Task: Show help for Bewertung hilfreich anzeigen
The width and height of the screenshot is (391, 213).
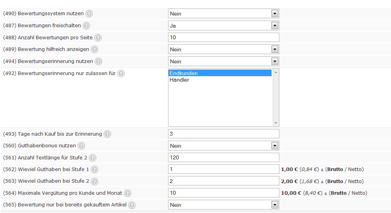Action: pyautogui.click(x=95, y=50)
